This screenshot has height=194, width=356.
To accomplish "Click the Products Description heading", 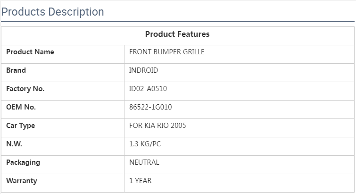I will (x=52, y=12).
